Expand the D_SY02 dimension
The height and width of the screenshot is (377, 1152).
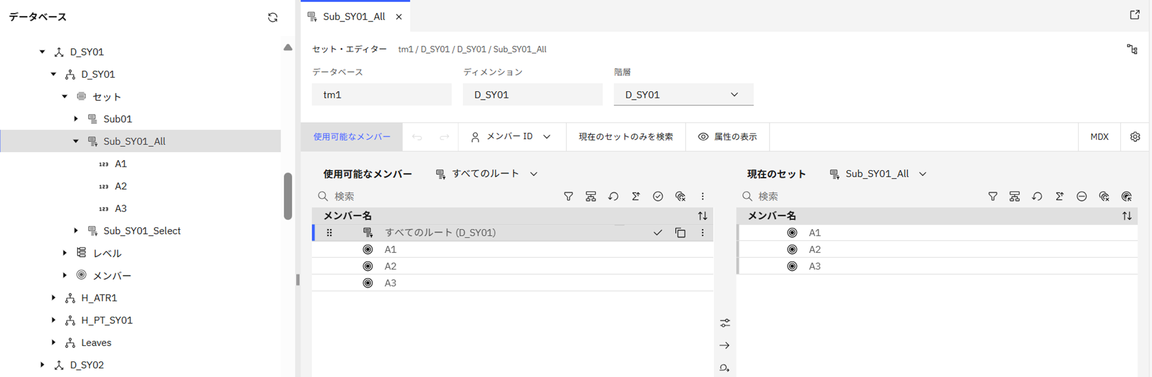coord(42,364)
